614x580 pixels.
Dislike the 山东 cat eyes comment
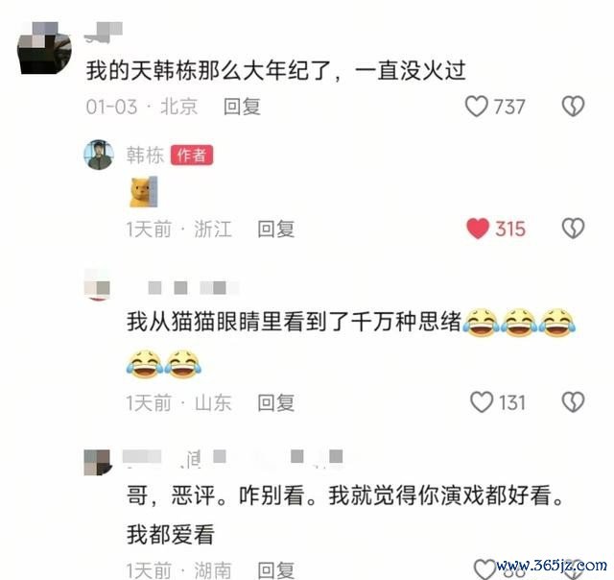coord(574,402)
